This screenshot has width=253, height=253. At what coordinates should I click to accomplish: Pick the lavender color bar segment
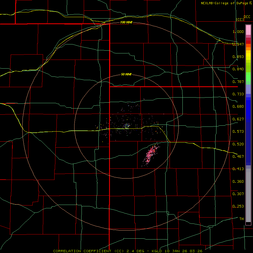(x=248, y=89)
